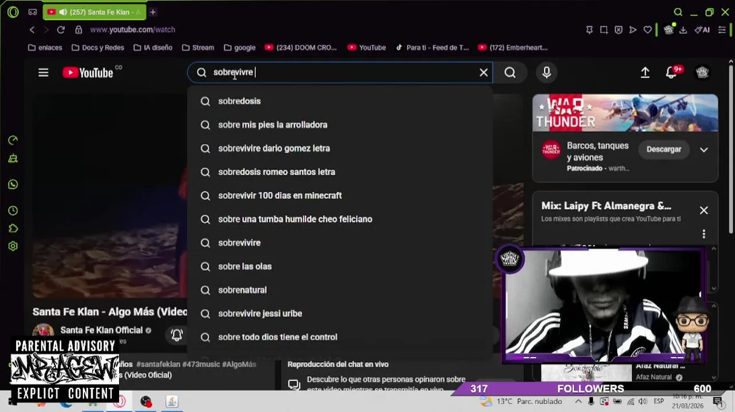Open the Docs y Redes bookmarks folder
Screen dimensions: 735x412
(x=98, y=47)
